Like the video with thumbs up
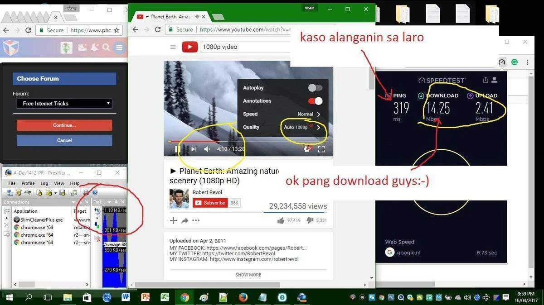The width and height of the screenshot is (544, 305). pos(281,220)
